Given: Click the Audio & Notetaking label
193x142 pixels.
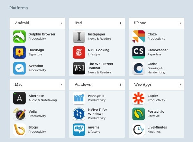Looking at the screenshot, I should (x=42, y=100).
